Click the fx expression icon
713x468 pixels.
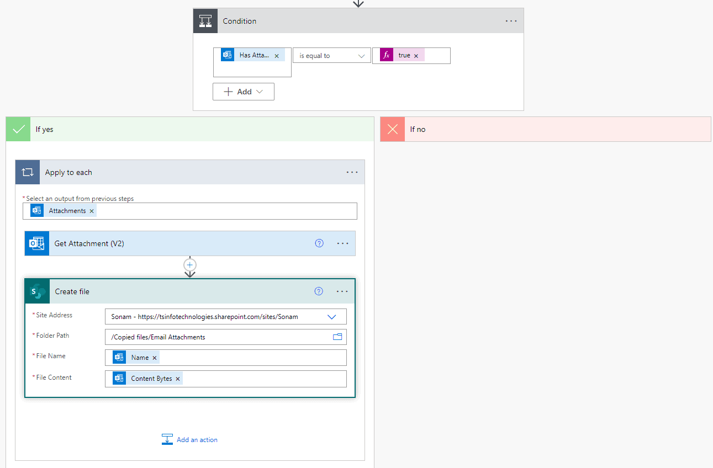coord(387,55)
